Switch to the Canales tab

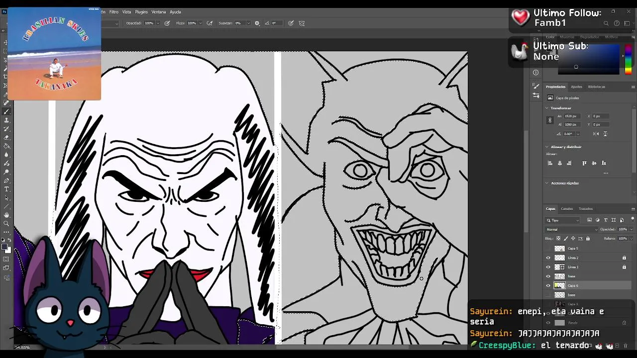[567, 209]
